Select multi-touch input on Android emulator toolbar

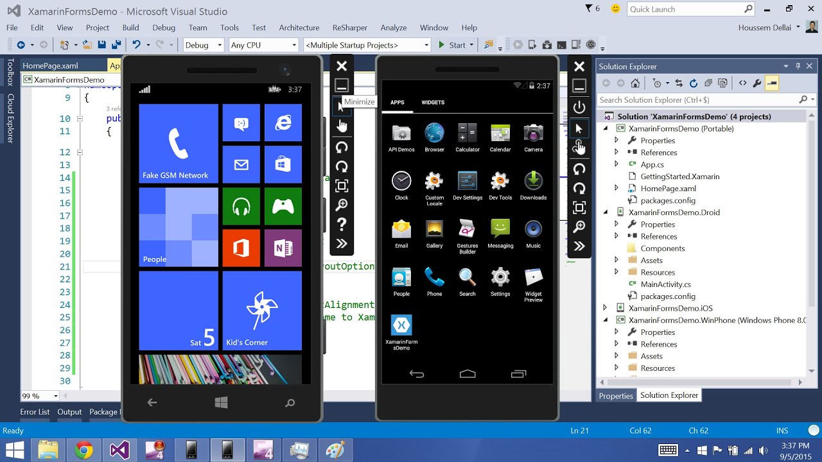(x=579, y=148)
